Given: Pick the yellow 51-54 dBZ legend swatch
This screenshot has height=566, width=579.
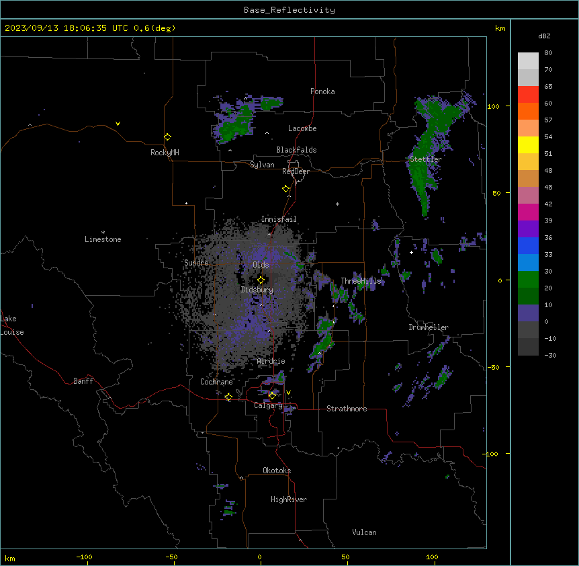Looking at the screenshot, I should (528, 145).
